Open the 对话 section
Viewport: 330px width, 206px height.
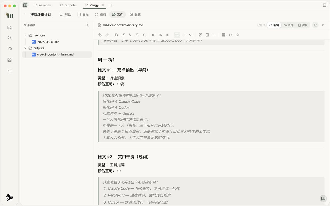coord(65,15)
